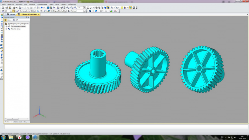Open the document tabs list arrow at far right
The height and width of the screenshot is (140, 249).
click(247, 14)
